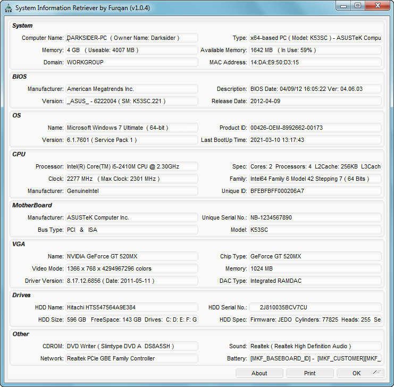Minimize the System Information Retriever window
This screenshot has width=394, height=387.
(343, 5)
